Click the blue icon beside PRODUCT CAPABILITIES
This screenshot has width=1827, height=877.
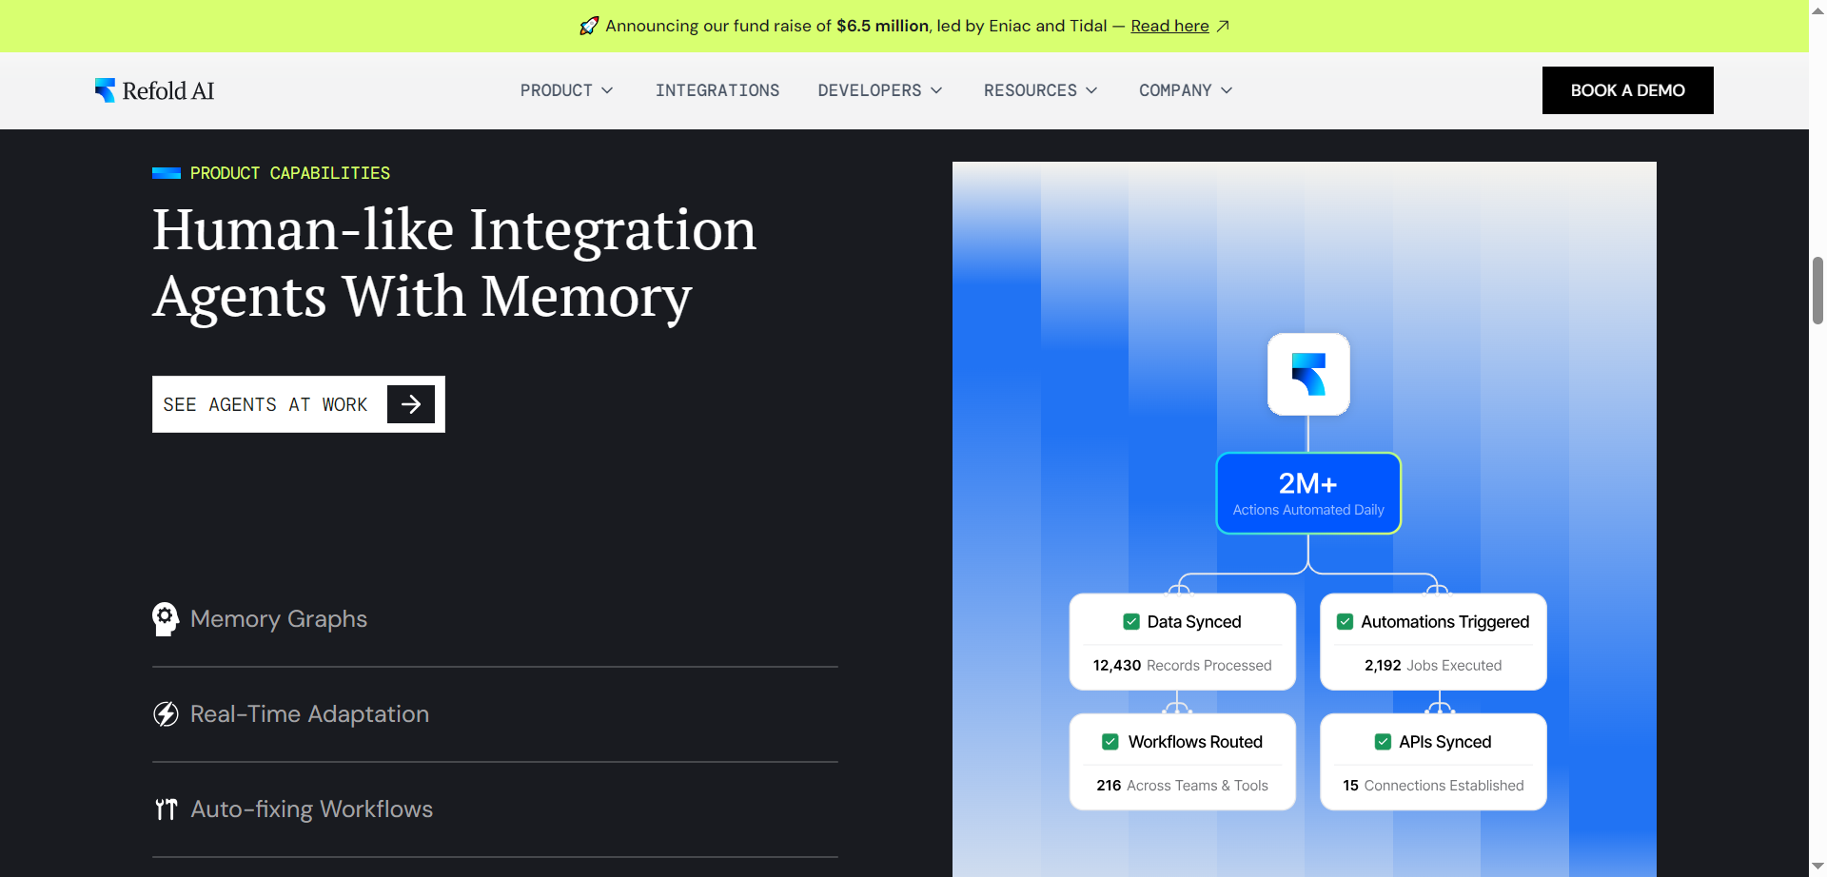click(166, 172)
